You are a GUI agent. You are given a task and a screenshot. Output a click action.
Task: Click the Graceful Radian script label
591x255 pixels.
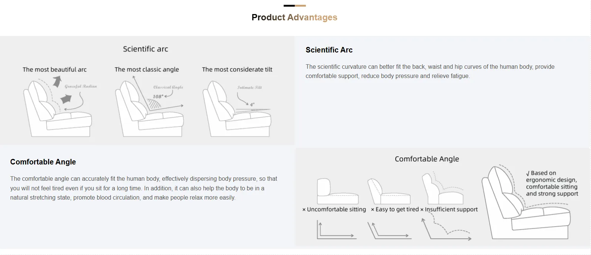tap(81, 86)
